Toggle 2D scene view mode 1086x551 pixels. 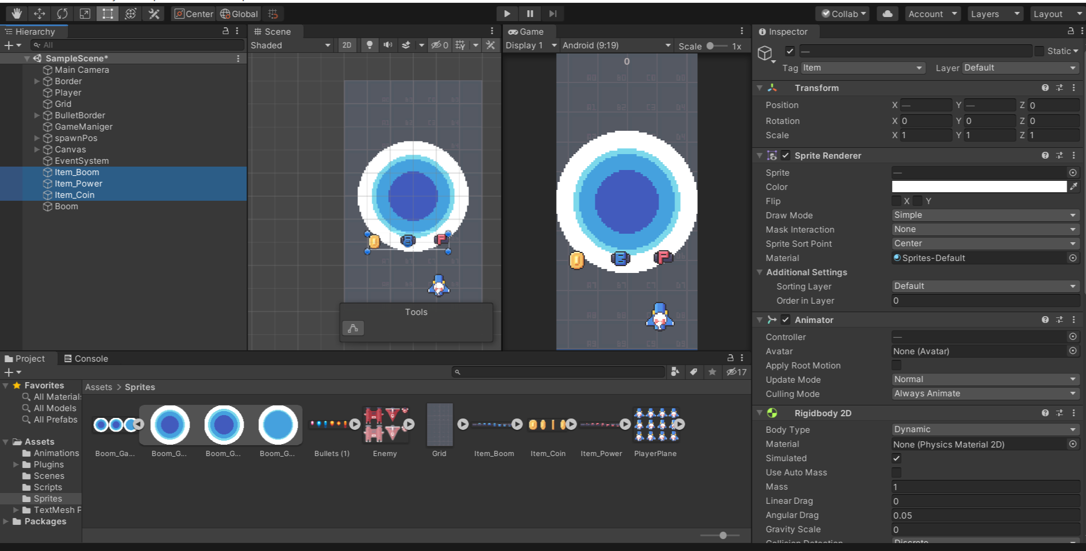point(347,45)
